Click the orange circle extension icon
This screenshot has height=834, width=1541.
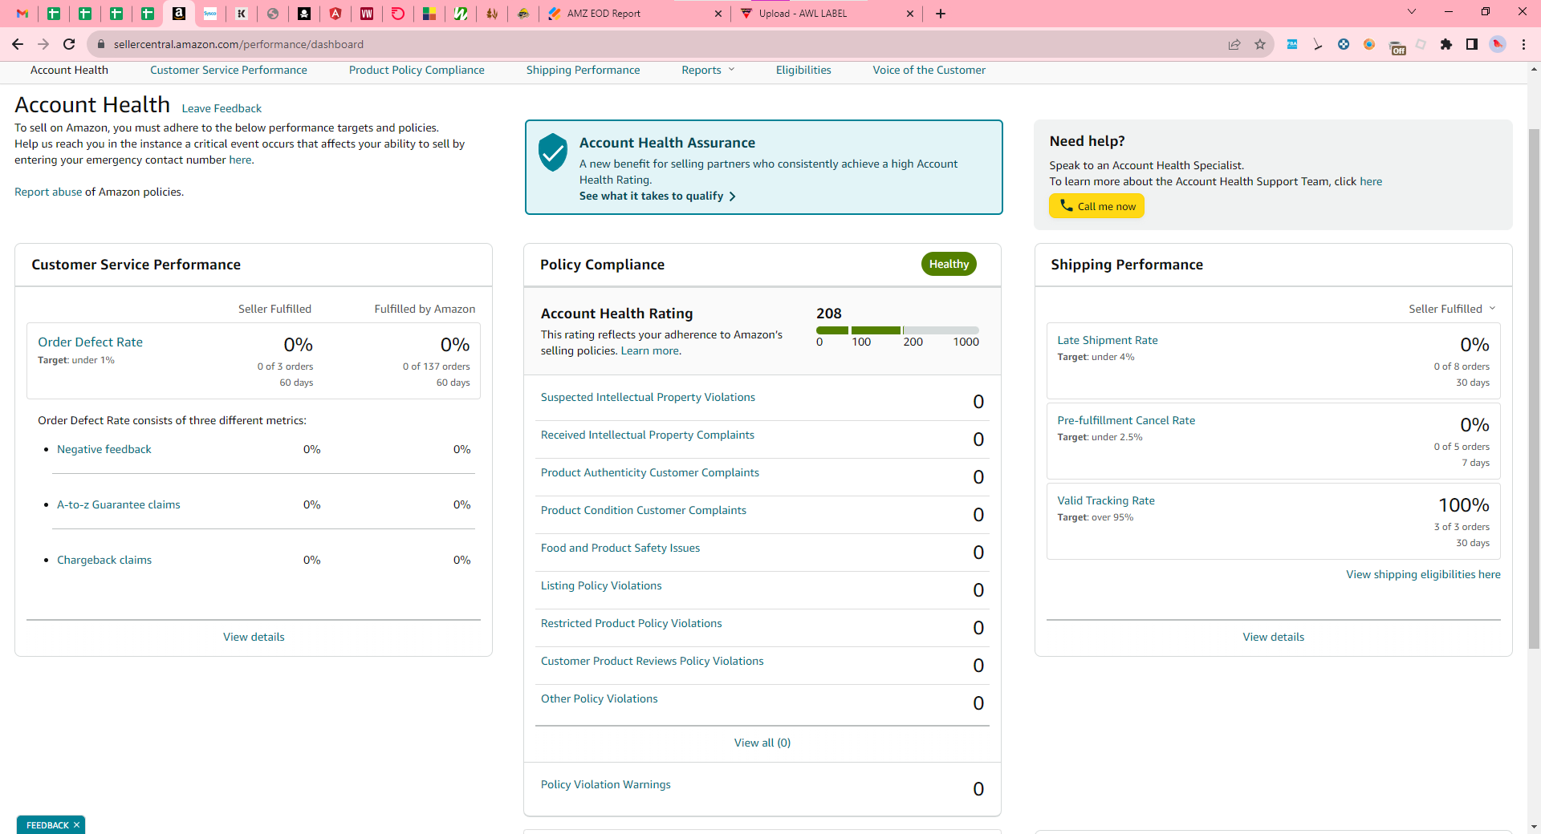(1369, 44)
